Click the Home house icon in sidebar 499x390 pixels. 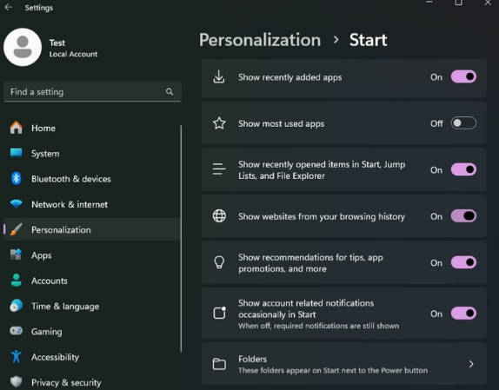click(16, 128)
